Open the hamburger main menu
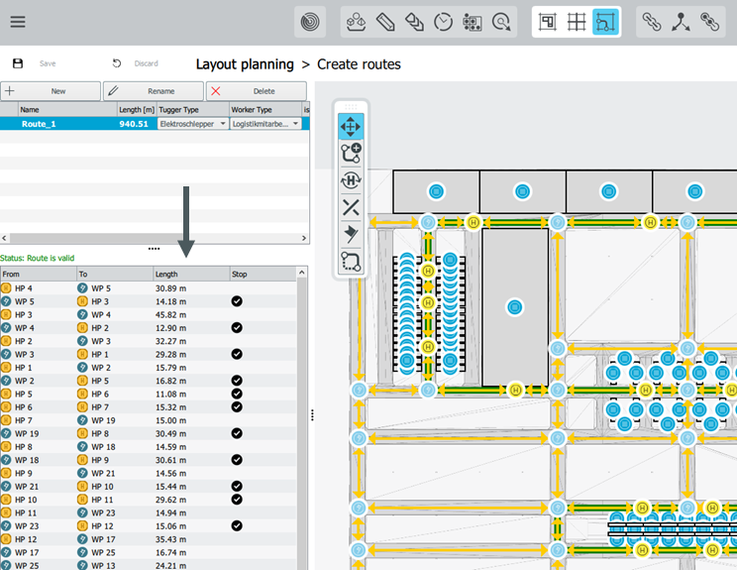This screenshot has width=737, height=570. click(x=18, y=22)
